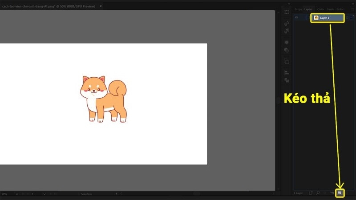
Task: Click Collect for Export icon in Layers panel
Action: pyautogui.click(x=311, y=193)
